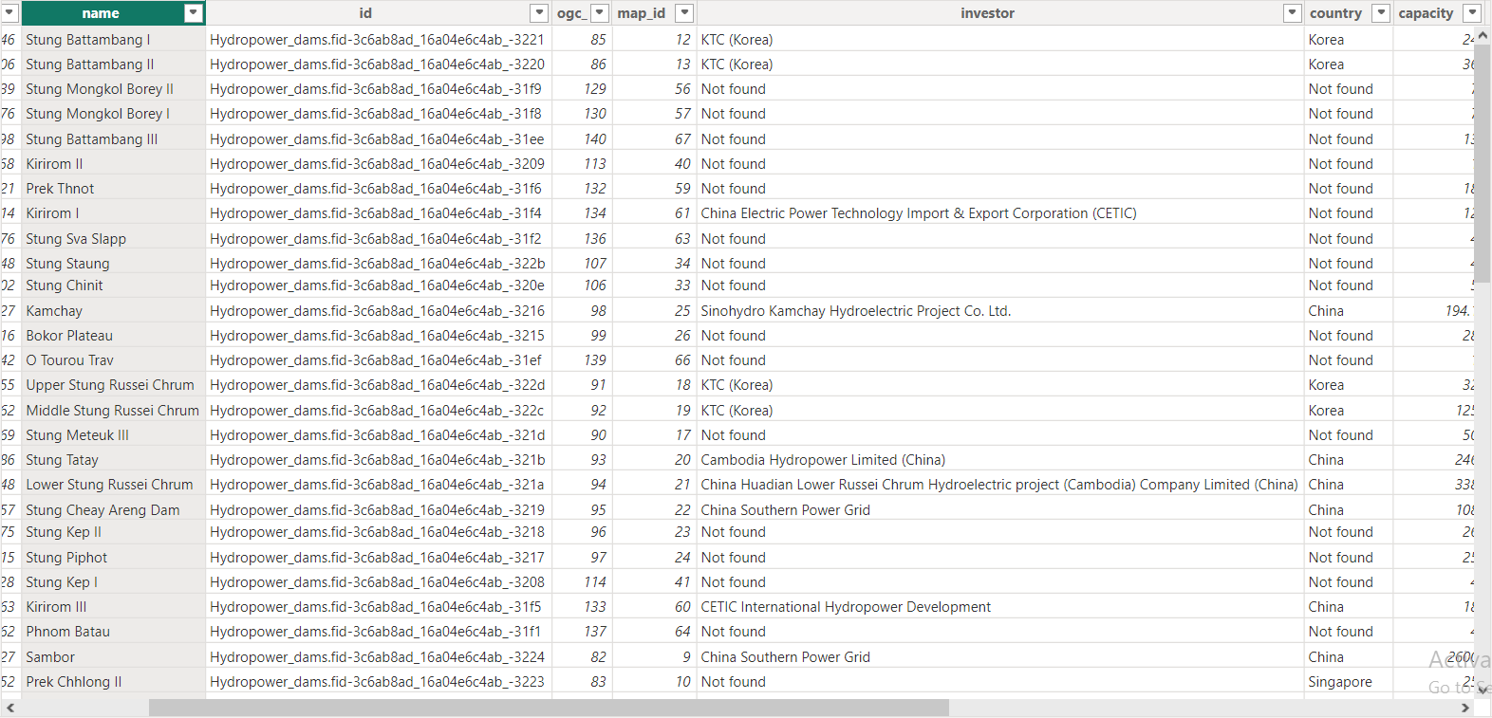Select China Southern Power Grid cell in Sambor row
1492x718 pixels.
(1000, 657)
